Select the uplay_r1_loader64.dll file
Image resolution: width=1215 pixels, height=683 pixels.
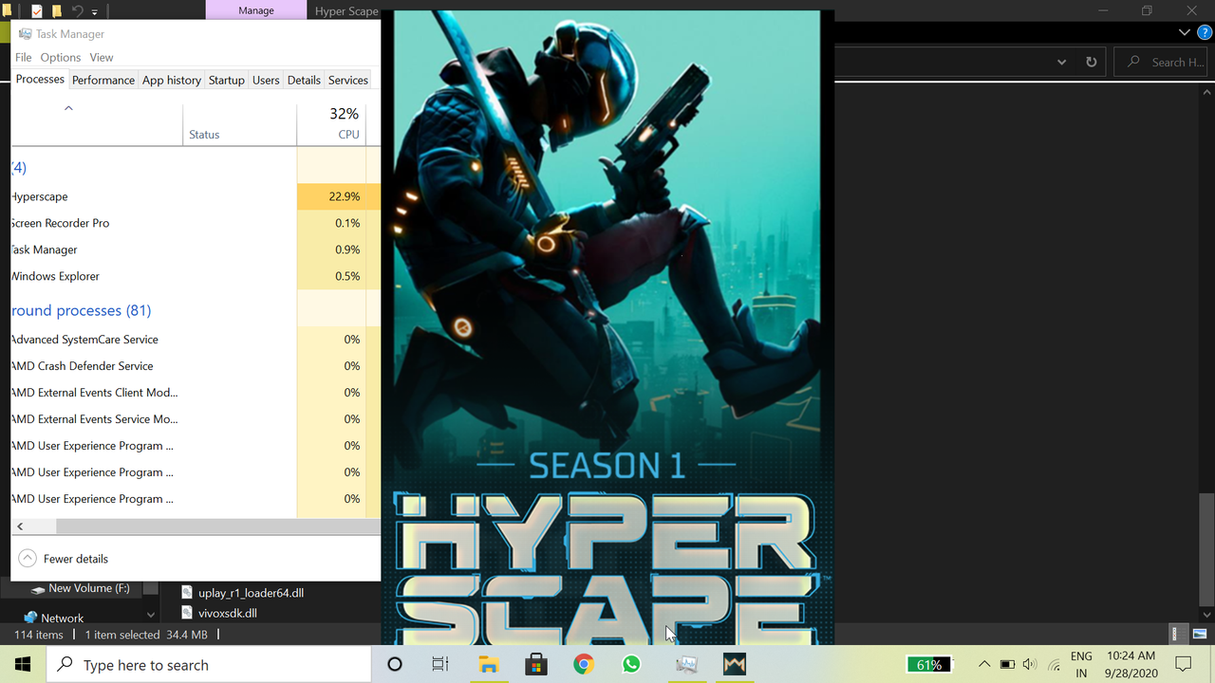(242, 593)
